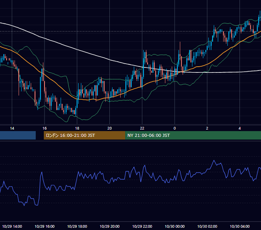Click the hour label 2 on the upper chart axis

point(207,128)
